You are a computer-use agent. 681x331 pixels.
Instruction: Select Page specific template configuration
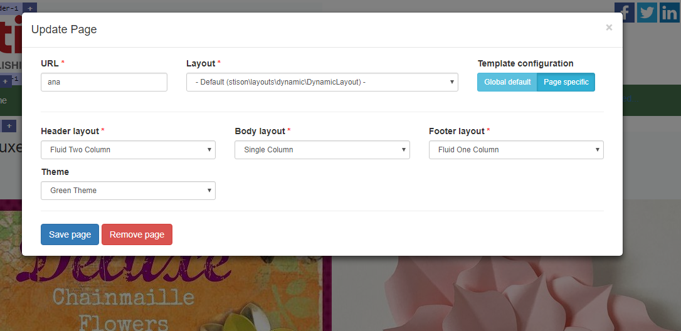[x=566, y=82]
